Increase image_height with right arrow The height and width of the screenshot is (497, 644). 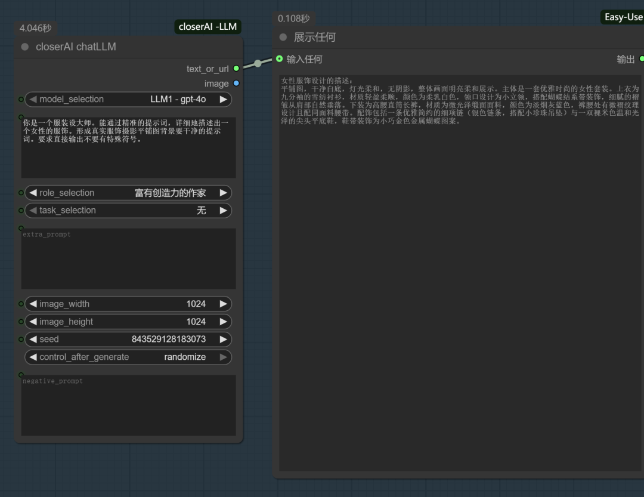click(x=223, y=322)
